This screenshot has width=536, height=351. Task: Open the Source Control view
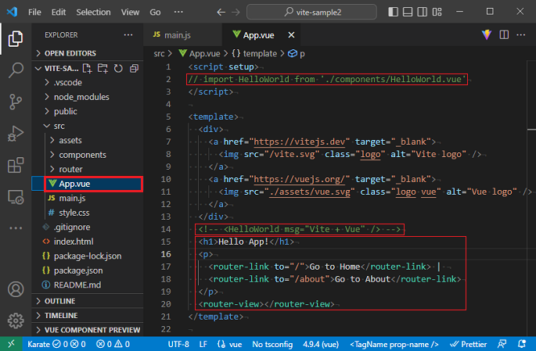16,102
